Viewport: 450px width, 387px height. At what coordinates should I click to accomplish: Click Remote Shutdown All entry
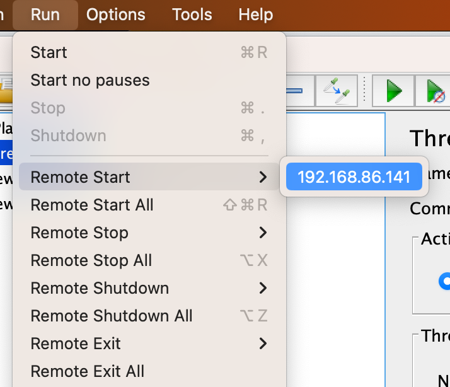tap(112, 316)
